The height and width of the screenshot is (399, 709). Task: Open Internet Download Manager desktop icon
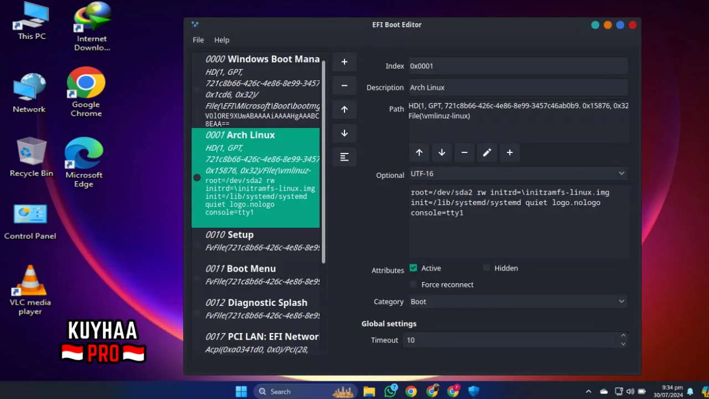(92, 27)
